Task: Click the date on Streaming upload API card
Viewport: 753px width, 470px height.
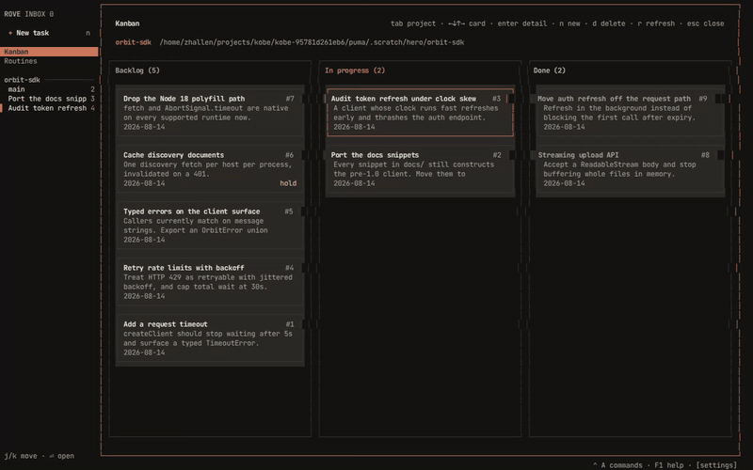Action: 564,183
